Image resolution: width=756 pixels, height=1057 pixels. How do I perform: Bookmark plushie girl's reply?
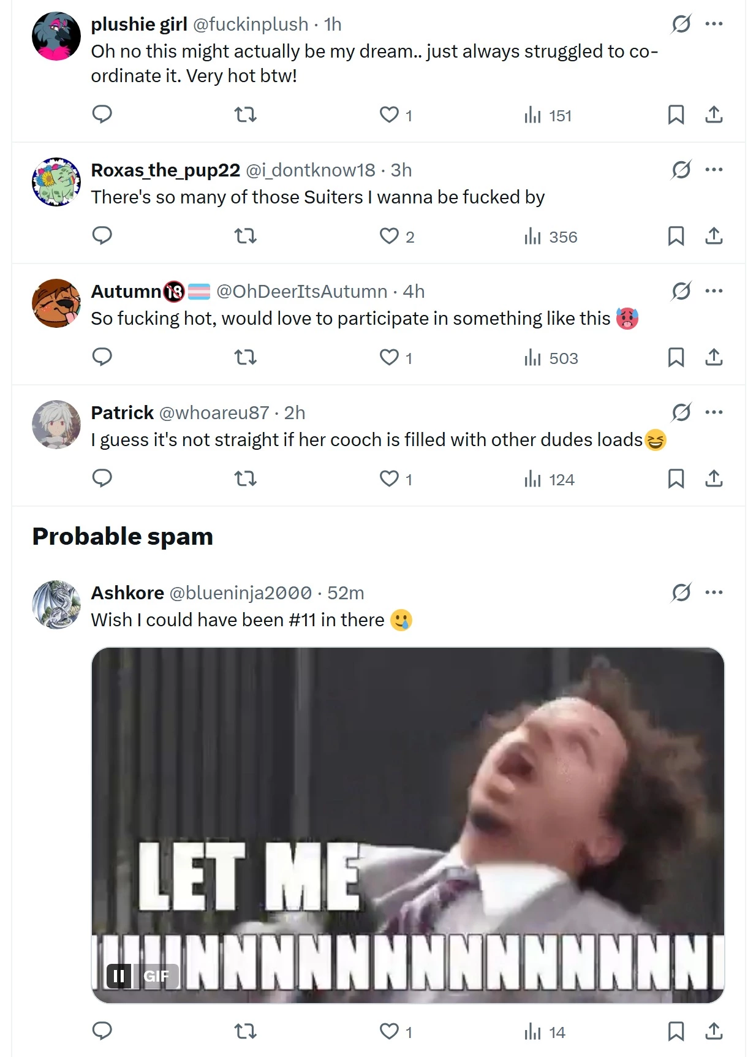coord(676,115)
